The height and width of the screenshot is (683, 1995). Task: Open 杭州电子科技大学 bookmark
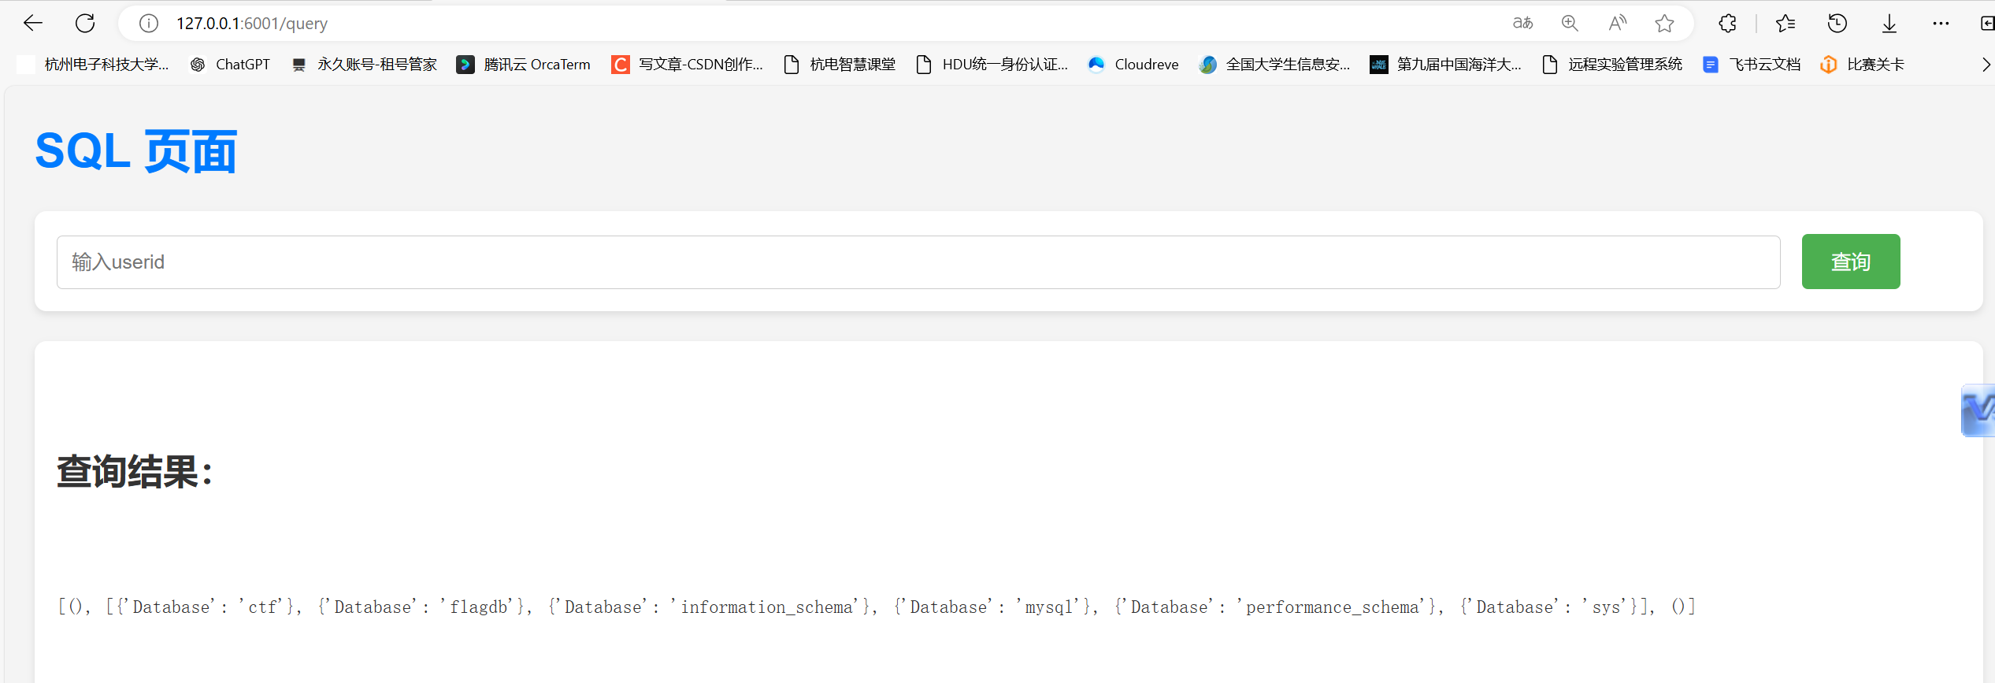tap(93, 65)
